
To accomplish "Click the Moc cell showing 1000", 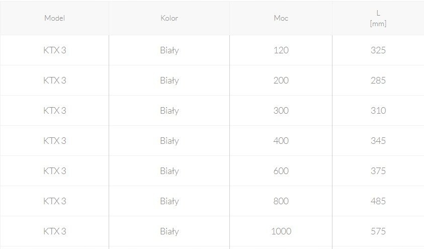I will (281, 231).
